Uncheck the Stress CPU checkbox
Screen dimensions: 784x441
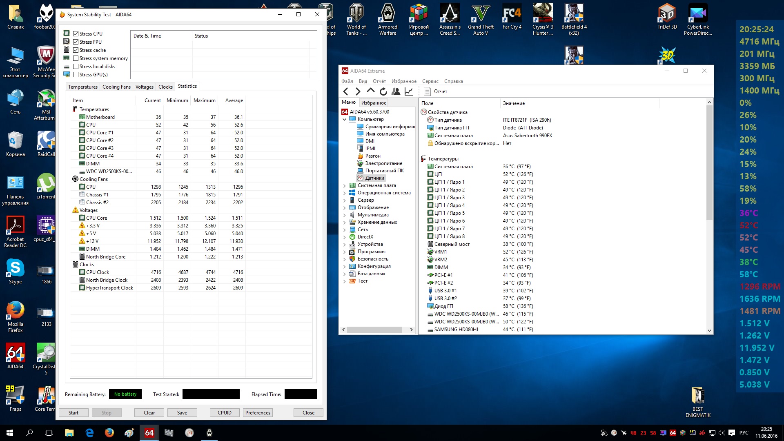(x=76, y=34)
